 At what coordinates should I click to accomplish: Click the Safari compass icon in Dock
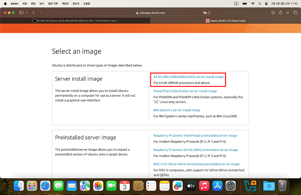[45, 186]
